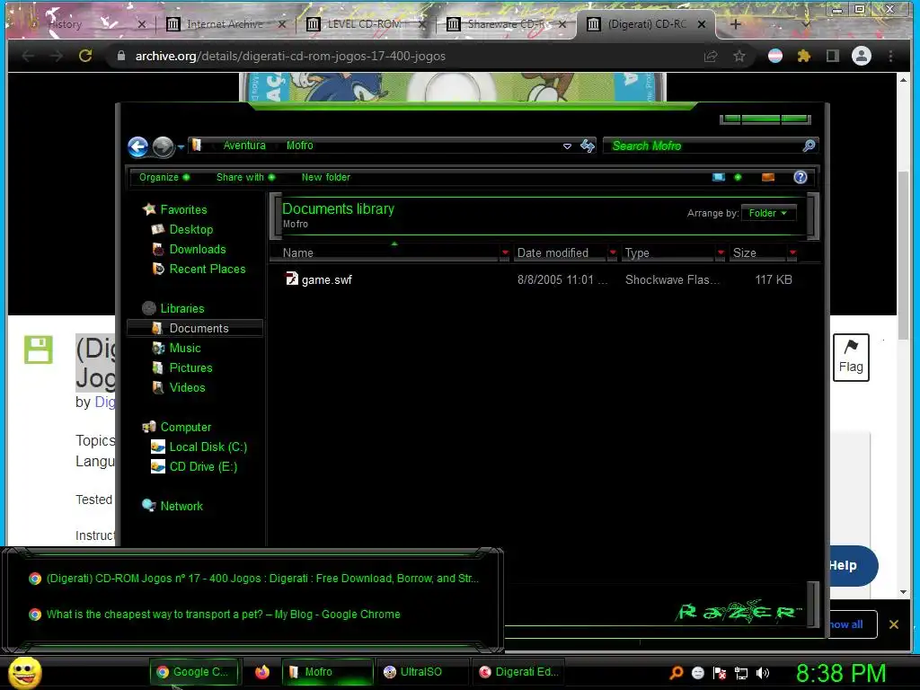Bookmark this page with the star
Viewport: 920px width, 690px height.
coord(739,56)
